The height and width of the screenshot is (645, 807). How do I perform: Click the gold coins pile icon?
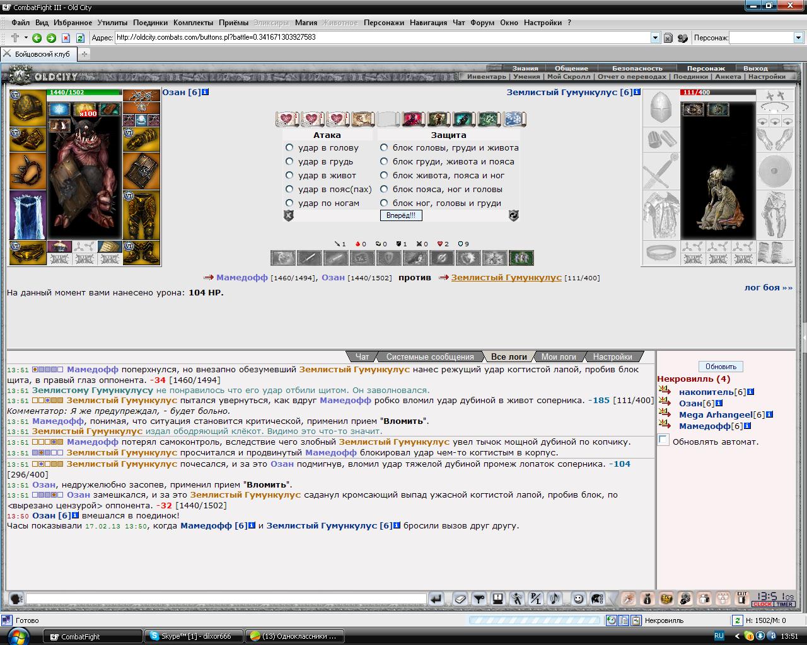666,598
